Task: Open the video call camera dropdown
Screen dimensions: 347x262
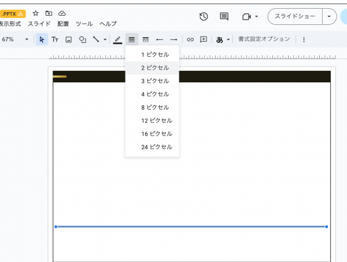Action: point(250,17)
